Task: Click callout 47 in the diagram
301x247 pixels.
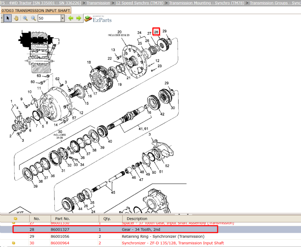Action: pos(141,180)
